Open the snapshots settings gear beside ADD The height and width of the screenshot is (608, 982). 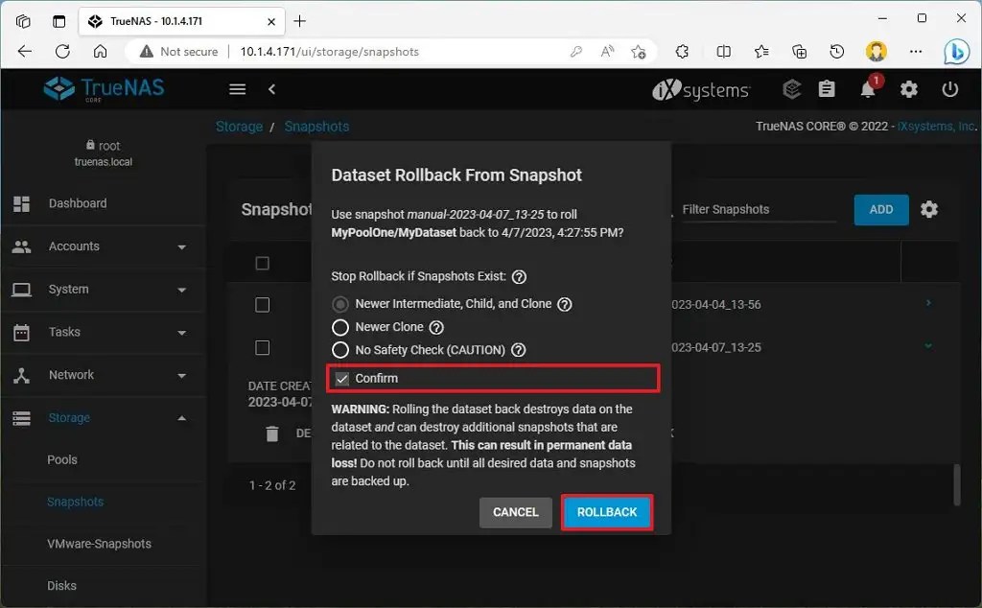tap(928, 209)
